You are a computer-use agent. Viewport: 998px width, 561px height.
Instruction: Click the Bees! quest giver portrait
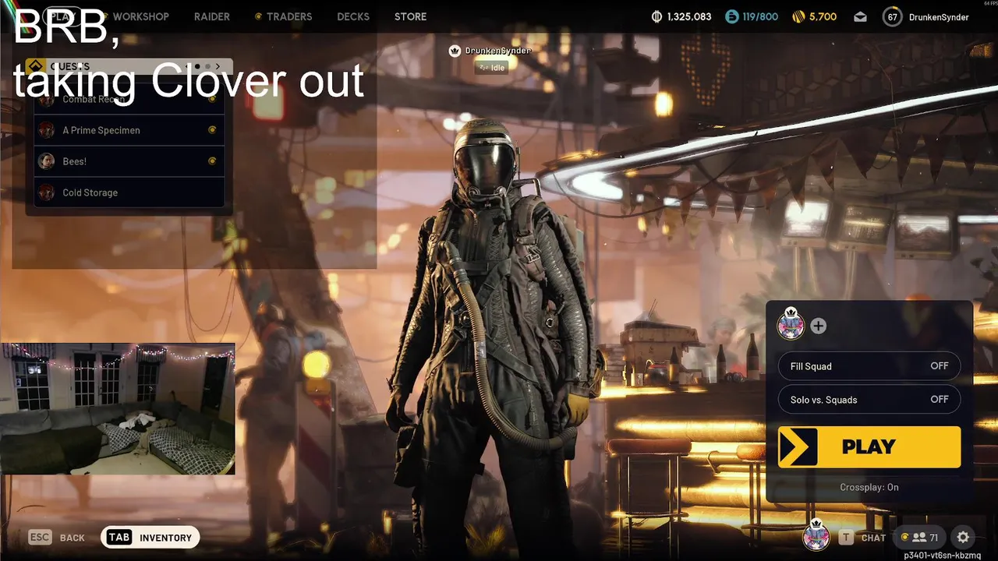coord(47,161)
